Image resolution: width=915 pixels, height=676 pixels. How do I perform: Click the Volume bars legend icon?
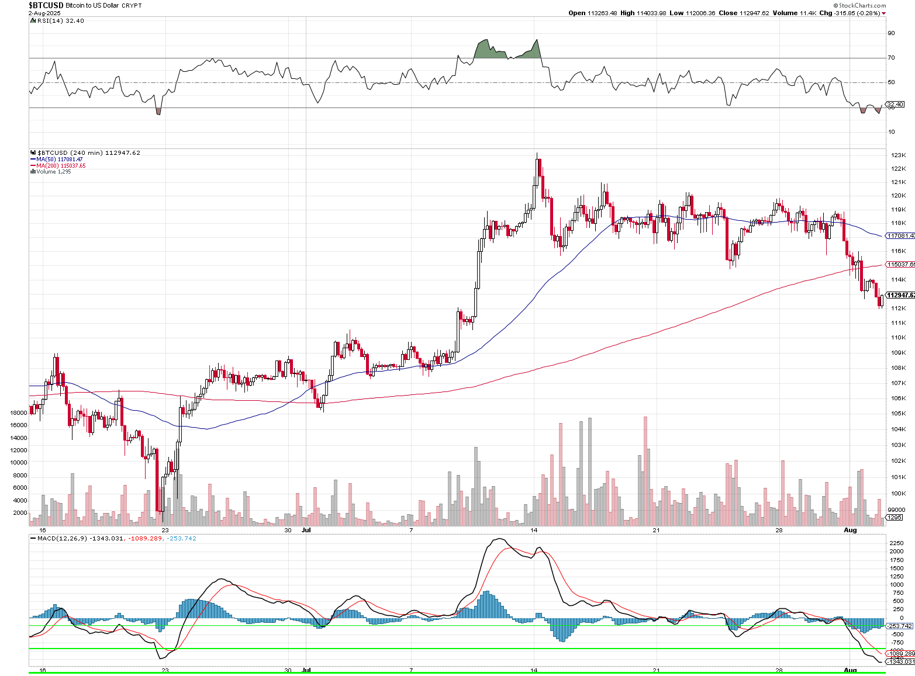(x=33, y=172)
